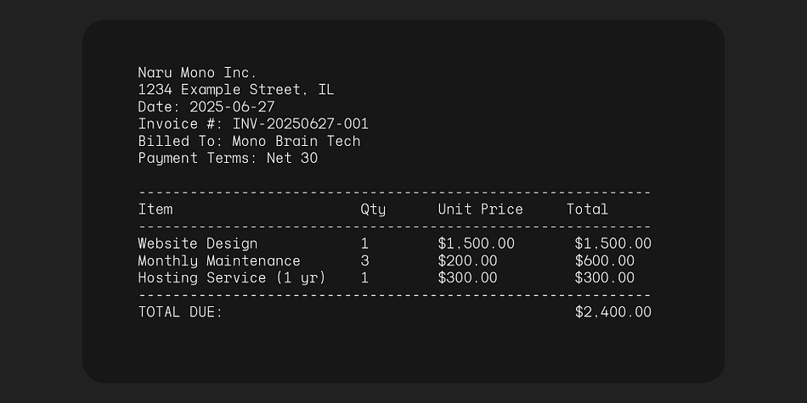
Task: Click the Monthly Maintenance item name
Action: click(219, 260)
